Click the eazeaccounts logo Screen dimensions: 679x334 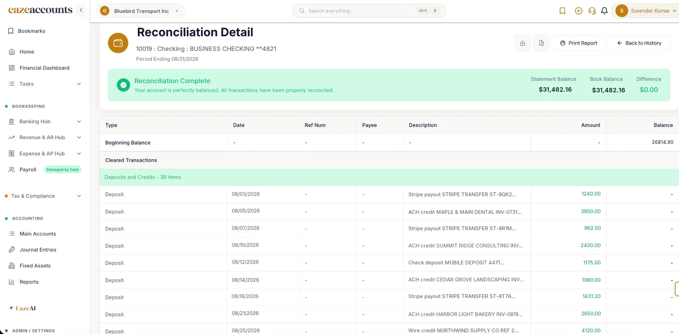(x=40, y=10)
